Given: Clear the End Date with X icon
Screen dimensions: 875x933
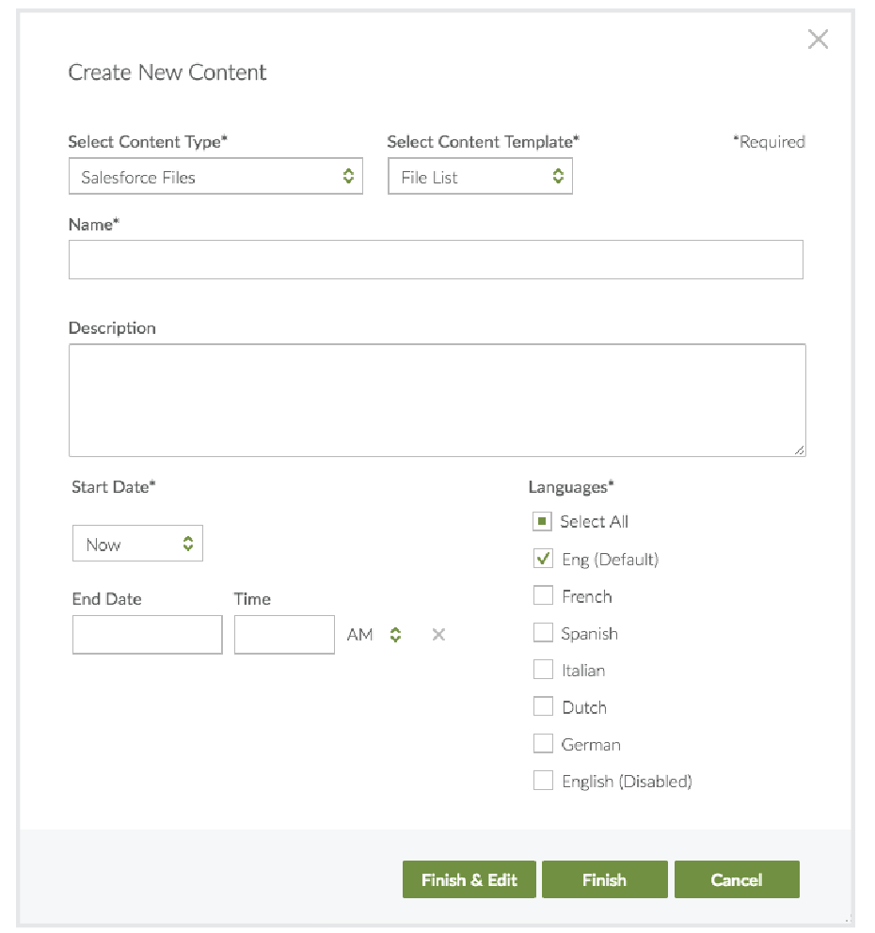Looking at the screenshot, I should pyautogui.click(x=438, y=635).
